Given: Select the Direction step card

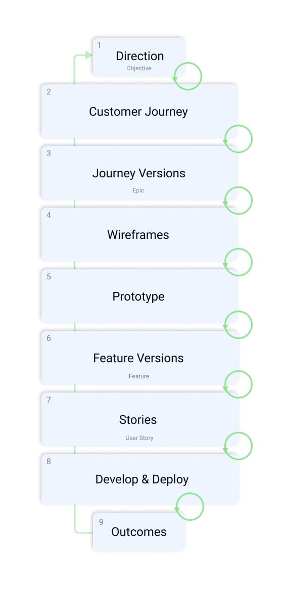Looking at the screenshot, I should [x=139, y=58].
